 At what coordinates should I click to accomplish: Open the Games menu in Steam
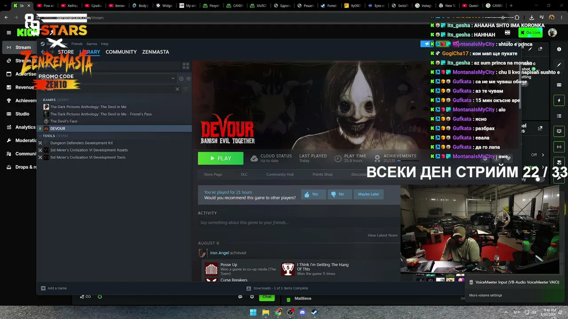(x=92, y=44)
